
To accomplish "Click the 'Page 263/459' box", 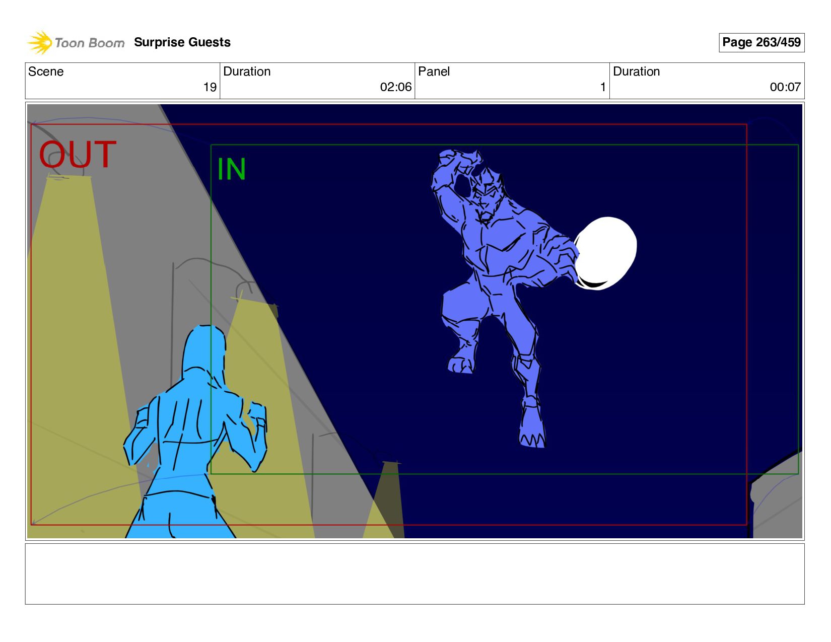I will (761, 42).
